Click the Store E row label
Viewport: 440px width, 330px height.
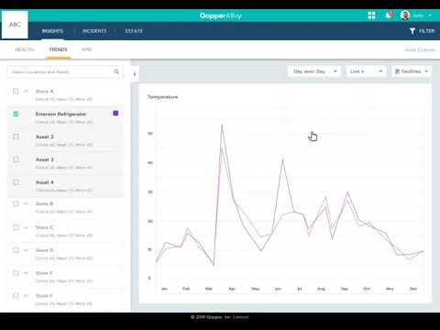(44, 273)
